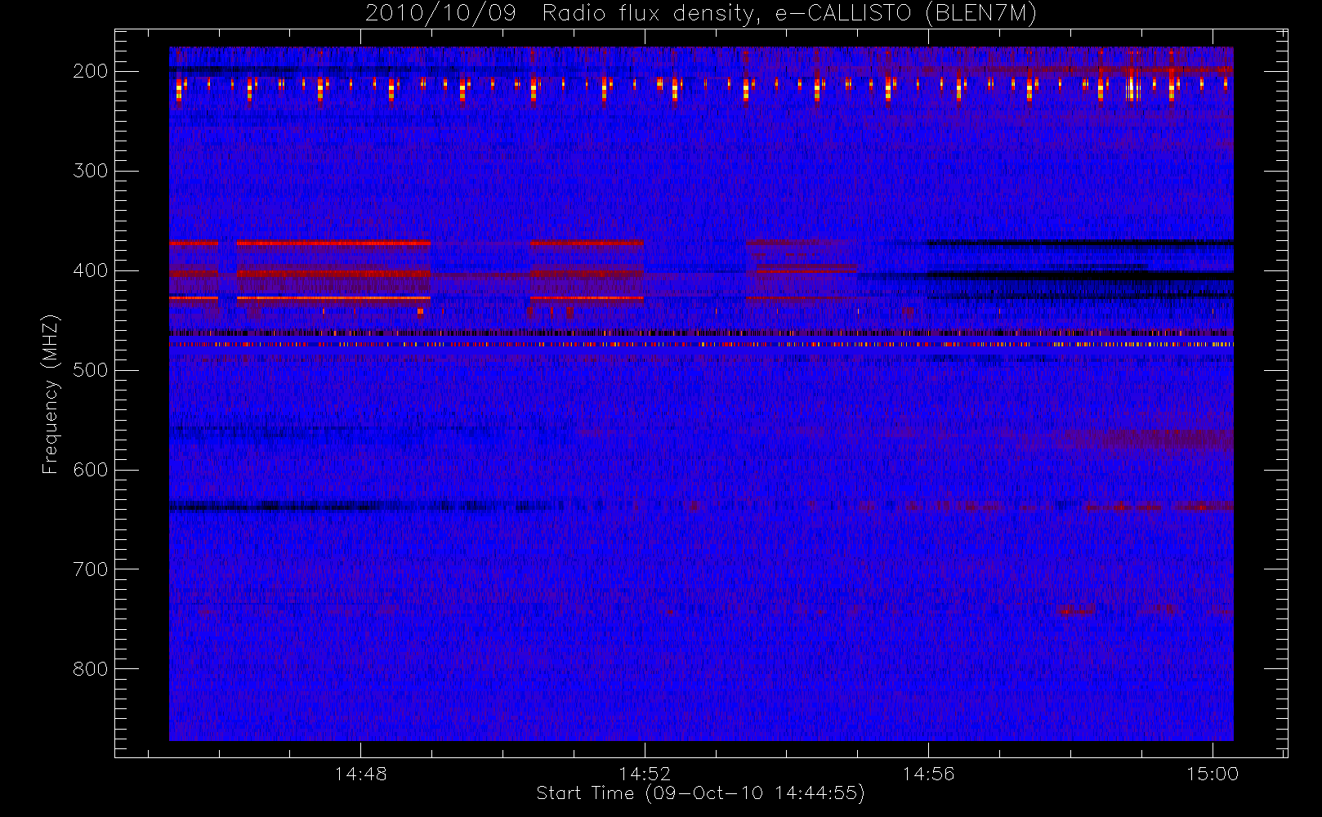The width and height of the screenshot is (1322, 817).
Task: Click the "Frequency (MHZ)" axis label
Action: (51, 395)
